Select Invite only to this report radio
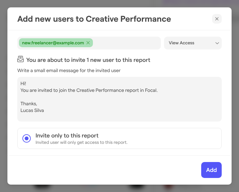239x192 pixels. [x=27, y=138]
